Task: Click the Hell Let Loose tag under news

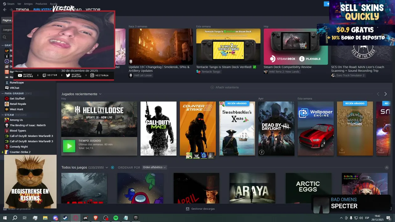Action: tap(140, 75)
